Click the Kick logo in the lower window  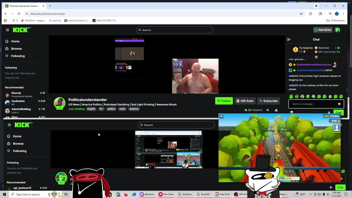(23, 125)
